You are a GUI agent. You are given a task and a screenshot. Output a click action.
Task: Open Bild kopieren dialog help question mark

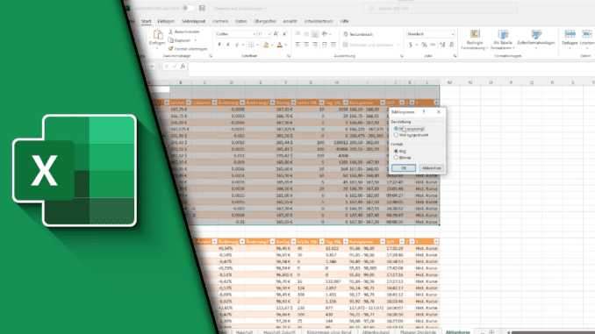point(424,112)
